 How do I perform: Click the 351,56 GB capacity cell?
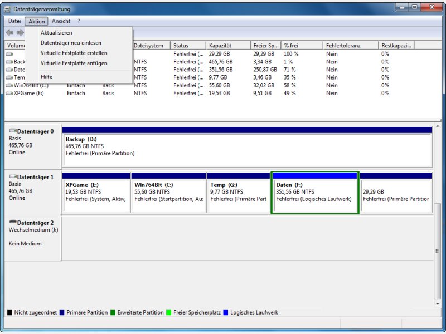coord(221,70)
